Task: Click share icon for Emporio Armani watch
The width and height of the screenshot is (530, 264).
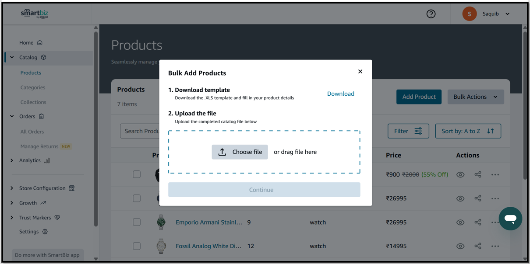Action: (478, 222)
